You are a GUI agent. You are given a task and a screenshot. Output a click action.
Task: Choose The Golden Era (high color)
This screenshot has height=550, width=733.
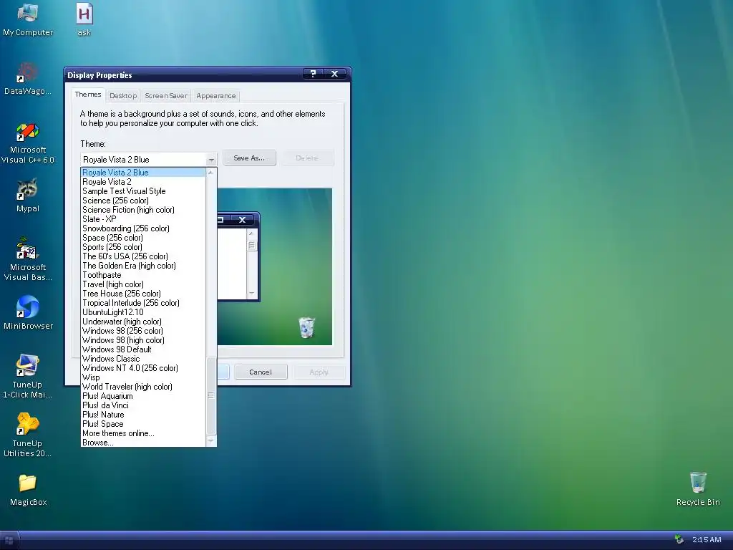click(x=143, y=266)
